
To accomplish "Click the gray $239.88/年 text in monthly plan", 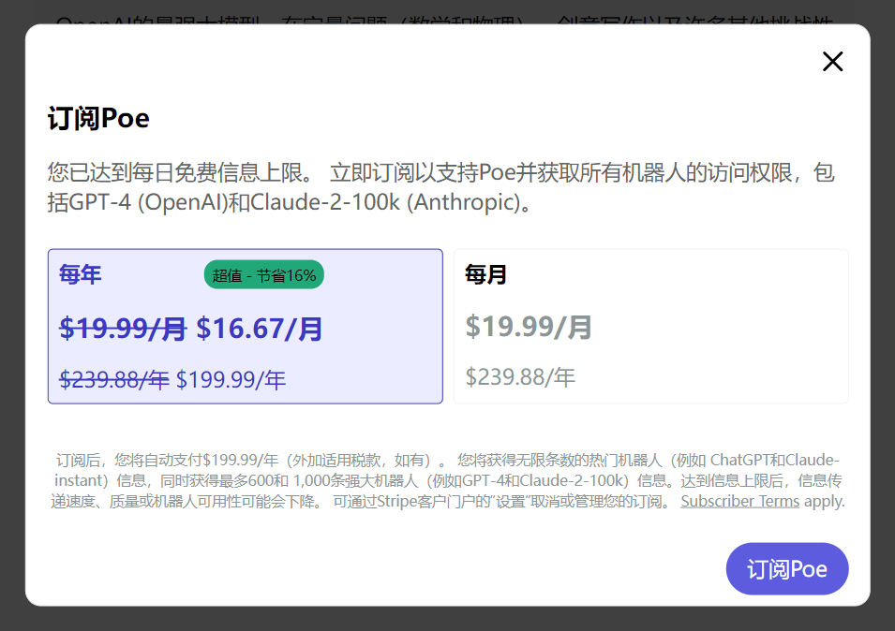I will coord(520,377).
